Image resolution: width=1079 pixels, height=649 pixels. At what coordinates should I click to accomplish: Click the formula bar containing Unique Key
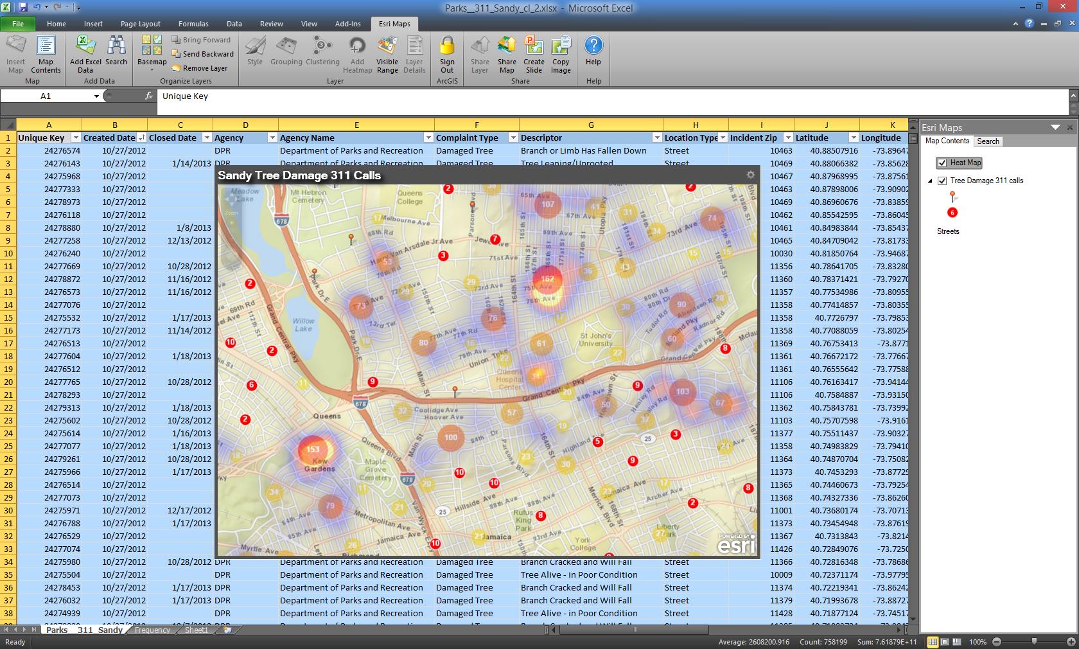coord(613,96)
